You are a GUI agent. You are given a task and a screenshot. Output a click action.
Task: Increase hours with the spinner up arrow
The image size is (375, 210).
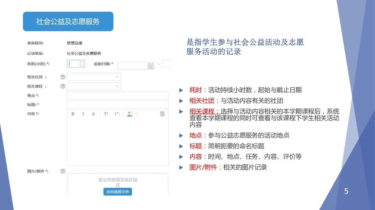click(81, 62)
